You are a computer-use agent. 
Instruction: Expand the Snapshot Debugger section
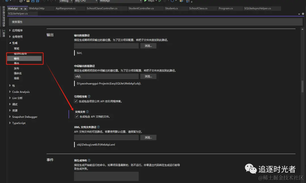(x=10, y=117)
